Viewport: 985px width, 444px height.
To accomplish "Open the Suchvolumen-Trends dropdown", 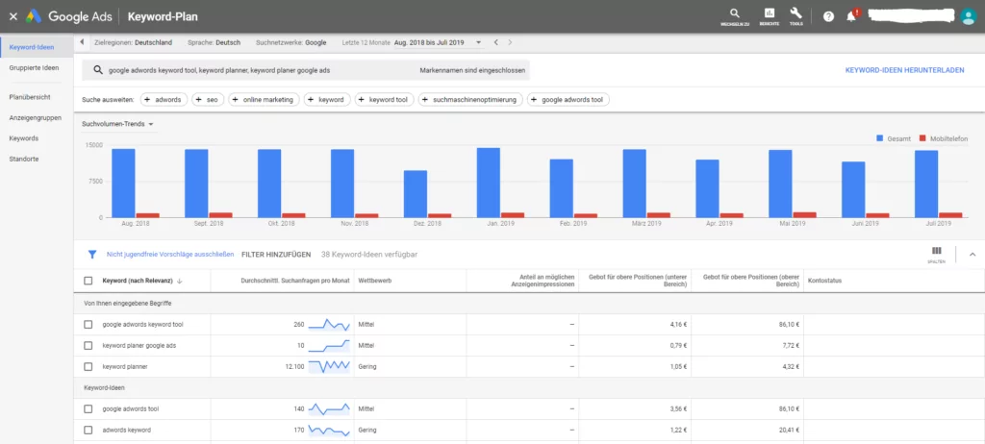I will pos(118,124).
